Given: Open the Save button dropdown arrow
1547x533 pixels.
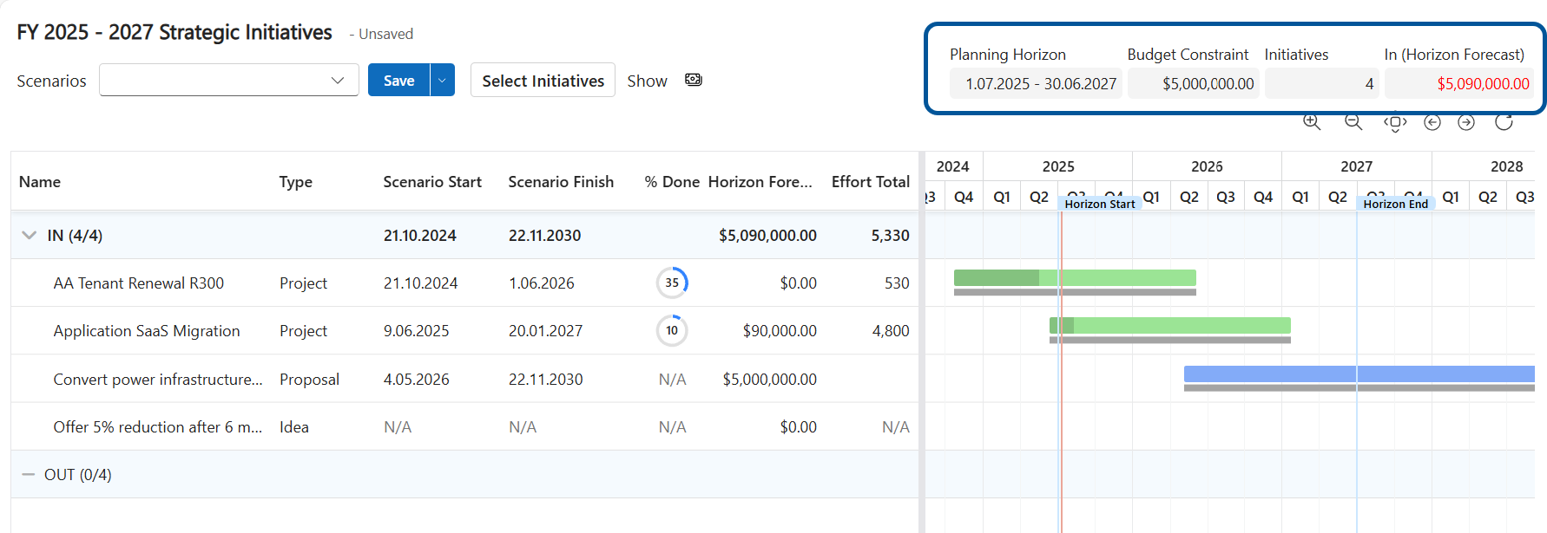Looking at the screenshot, I should point(442,80).
